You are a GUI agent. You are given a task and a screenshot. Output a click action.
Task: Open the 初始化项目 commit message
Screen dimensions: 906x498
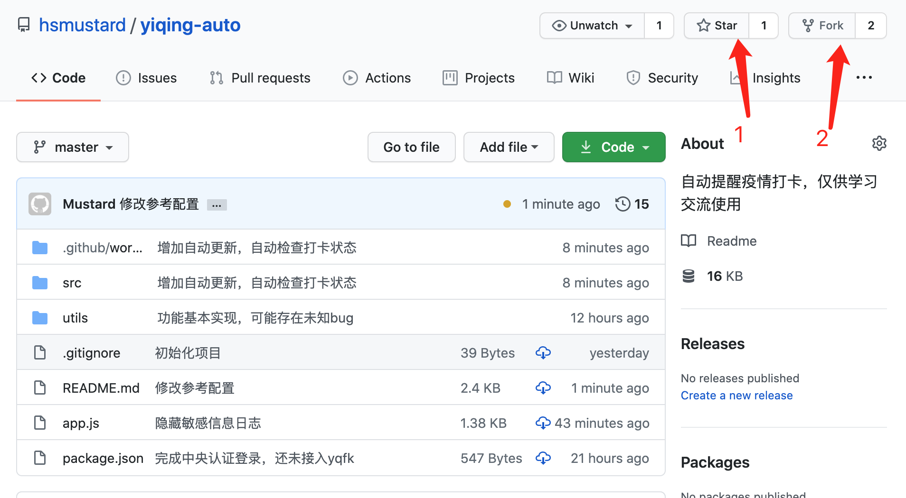pyautogui.click(x=188, y=353)
